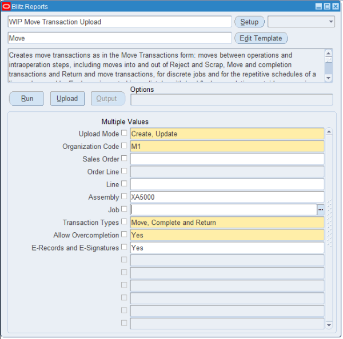Click the description scrollbar down arrow
This screenshot has height=339, width=343.
[329, 78]
